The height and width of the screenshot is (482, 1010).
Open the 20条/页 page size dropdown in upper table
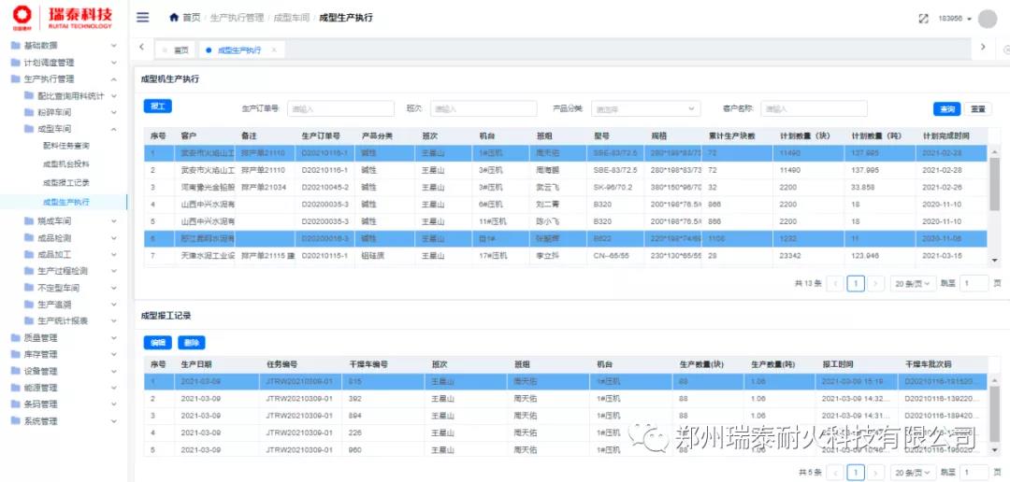pyautogui.click(x=912, y=283)
